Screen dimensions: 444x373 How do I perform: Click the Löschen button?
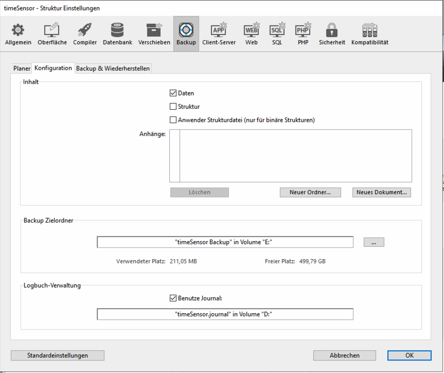pyautogui.click(x=199, y=192)
